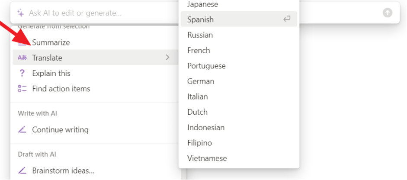Click the enter-key icon on Spanish row
The image size is (407, 180).
[287, 19]
